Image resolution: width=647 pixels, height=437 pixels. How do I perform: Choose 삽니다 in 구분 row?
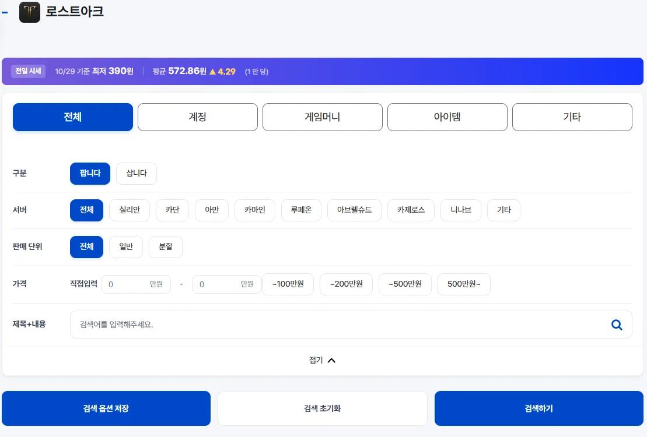pyautogui.click(x=137, y=174)
